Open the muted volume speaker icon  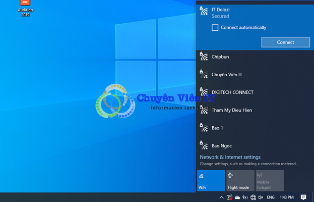261,197
